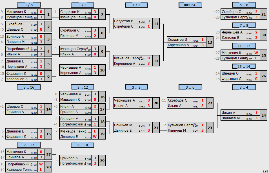Select match number 17 box
Image resolution: width=269 pixels, height=173 pixels.
pos(102,109)
